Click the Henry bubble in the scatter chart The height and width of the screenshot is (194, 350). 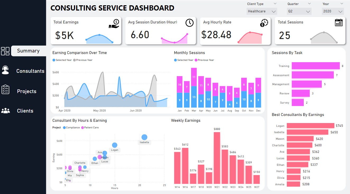coord(85,167)
